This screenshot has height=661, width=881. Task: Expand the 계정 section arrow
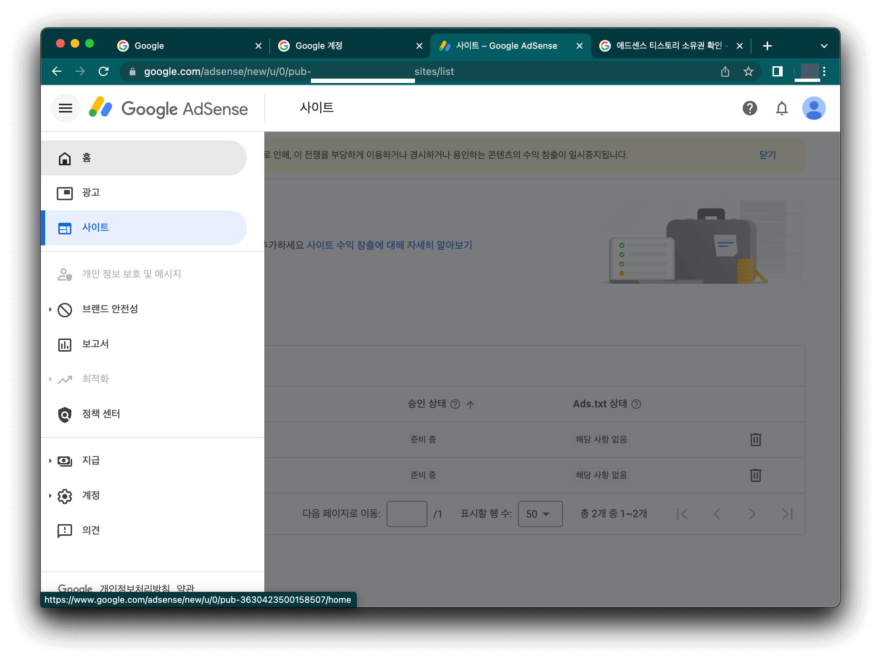50,496
